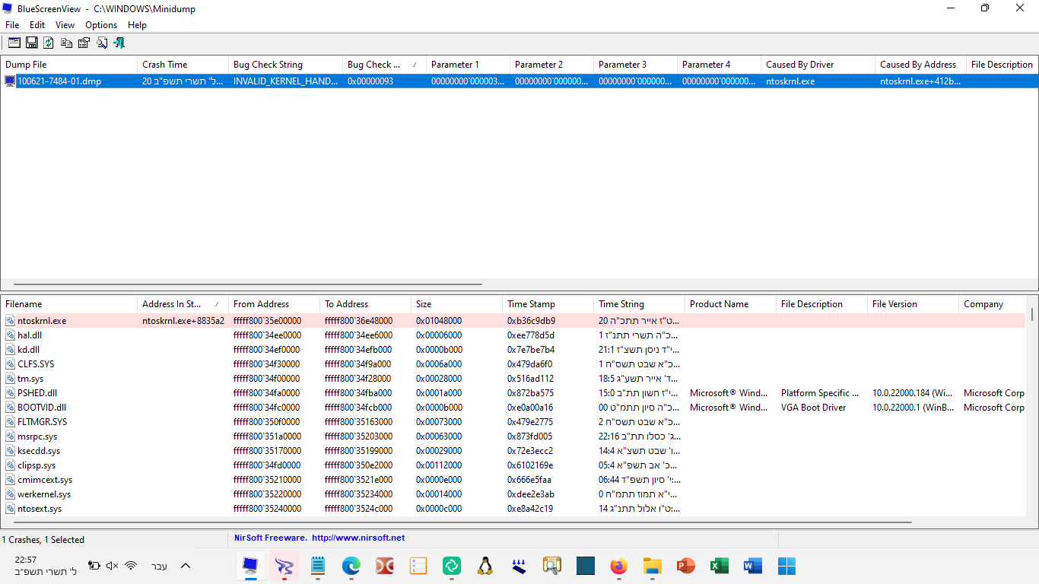Select the clipsp.sys driver row
This screenshot has width=1039, height=584.
tap(513, 465)
